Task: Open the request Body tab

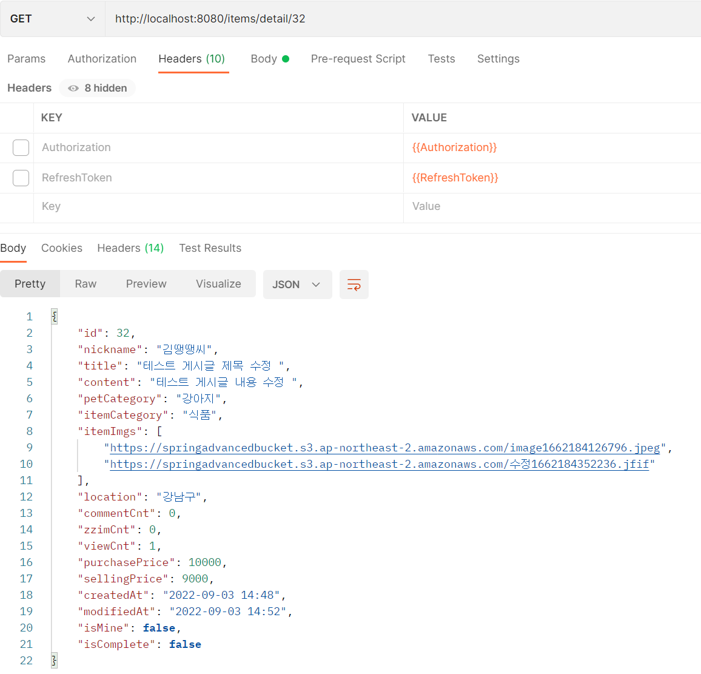Action: 270,59
